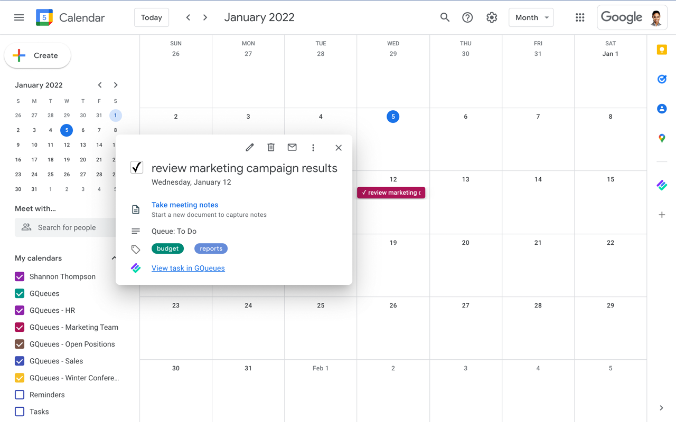Email guests using the envelope icon
The width and height of the screenshot is (676, 422).
[x=292, y=147]
